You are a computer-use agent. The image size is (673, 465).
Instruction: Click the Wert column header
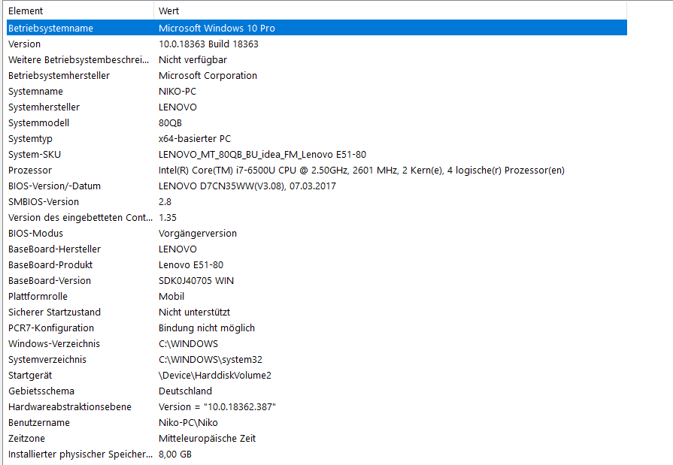click(390, 11)
